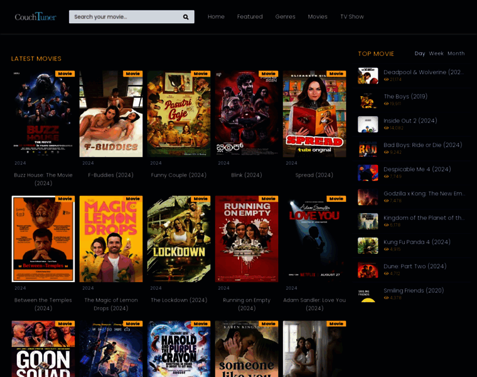Click the Funny Couple (2024) title link

point(179,175)
